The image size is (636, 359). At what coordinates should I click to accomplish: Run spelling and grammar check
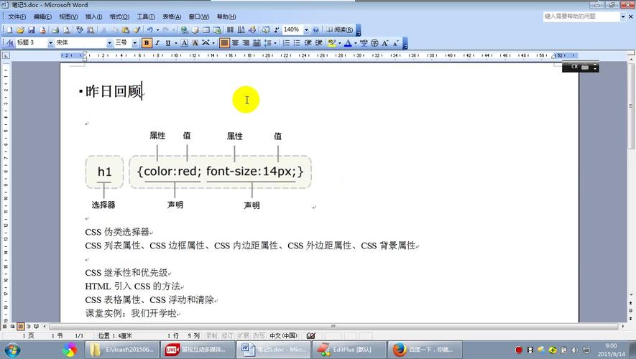(x=80, y=29)
